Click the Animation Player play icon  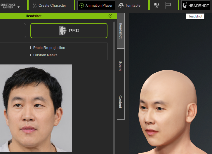81,6
